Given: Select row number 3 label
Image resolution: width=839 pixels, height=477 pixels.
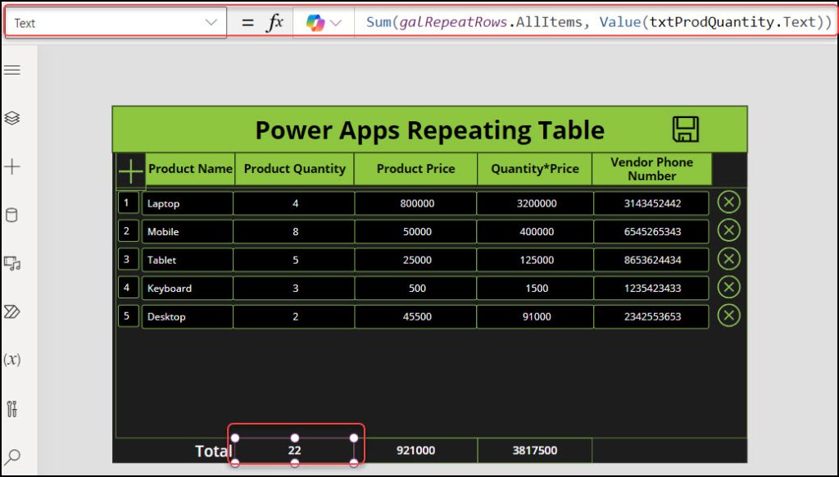Looking at the screenshot, I should point(127,260).
